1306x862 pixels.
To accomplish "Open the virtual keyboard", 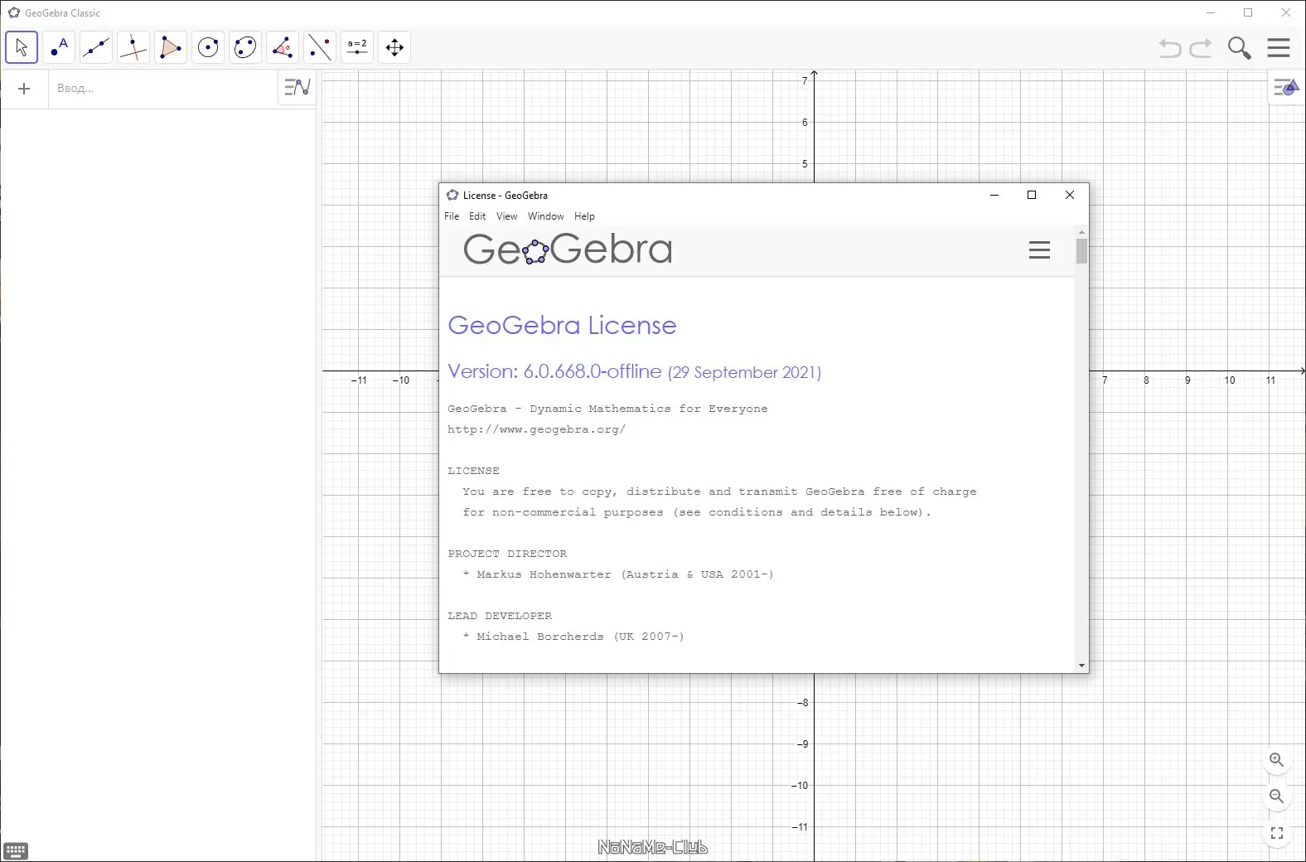I will coord(16,851).
